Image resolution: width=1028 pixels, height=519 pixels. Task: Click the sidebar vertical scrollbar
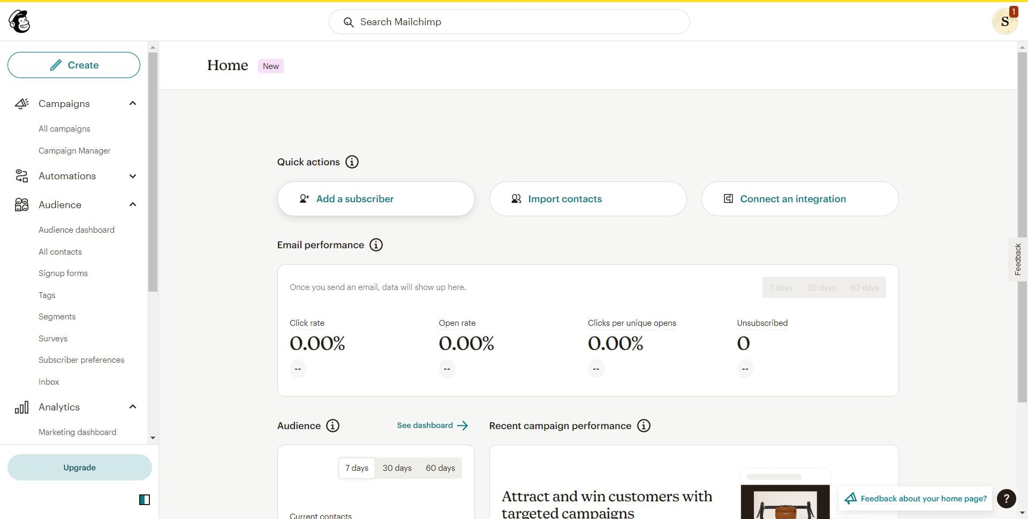(153, 171)
